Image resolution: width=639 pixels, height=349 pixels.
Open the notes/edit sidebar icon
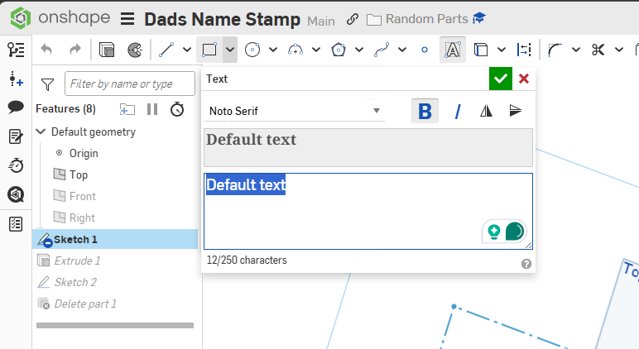click(16, 136)
